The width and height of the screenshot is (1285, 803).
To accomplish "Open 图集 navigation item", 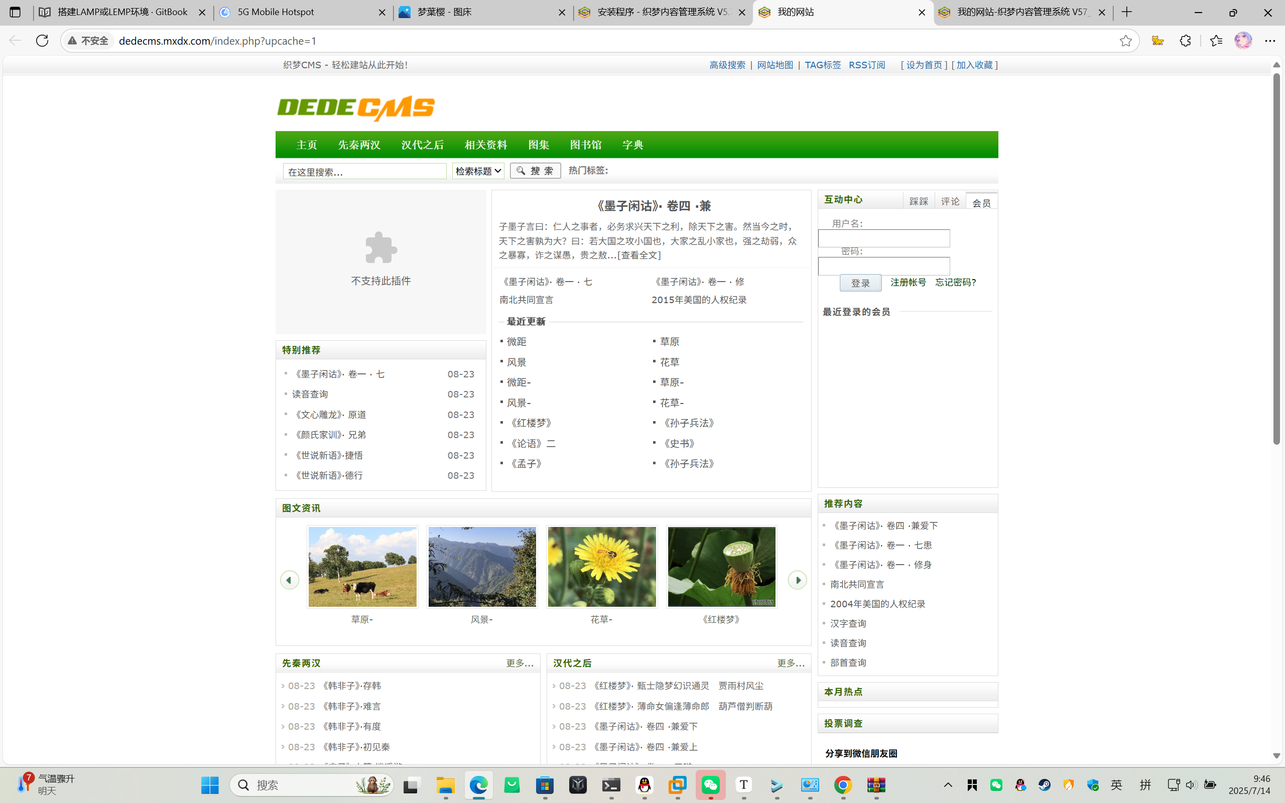I will coord(539,145).
